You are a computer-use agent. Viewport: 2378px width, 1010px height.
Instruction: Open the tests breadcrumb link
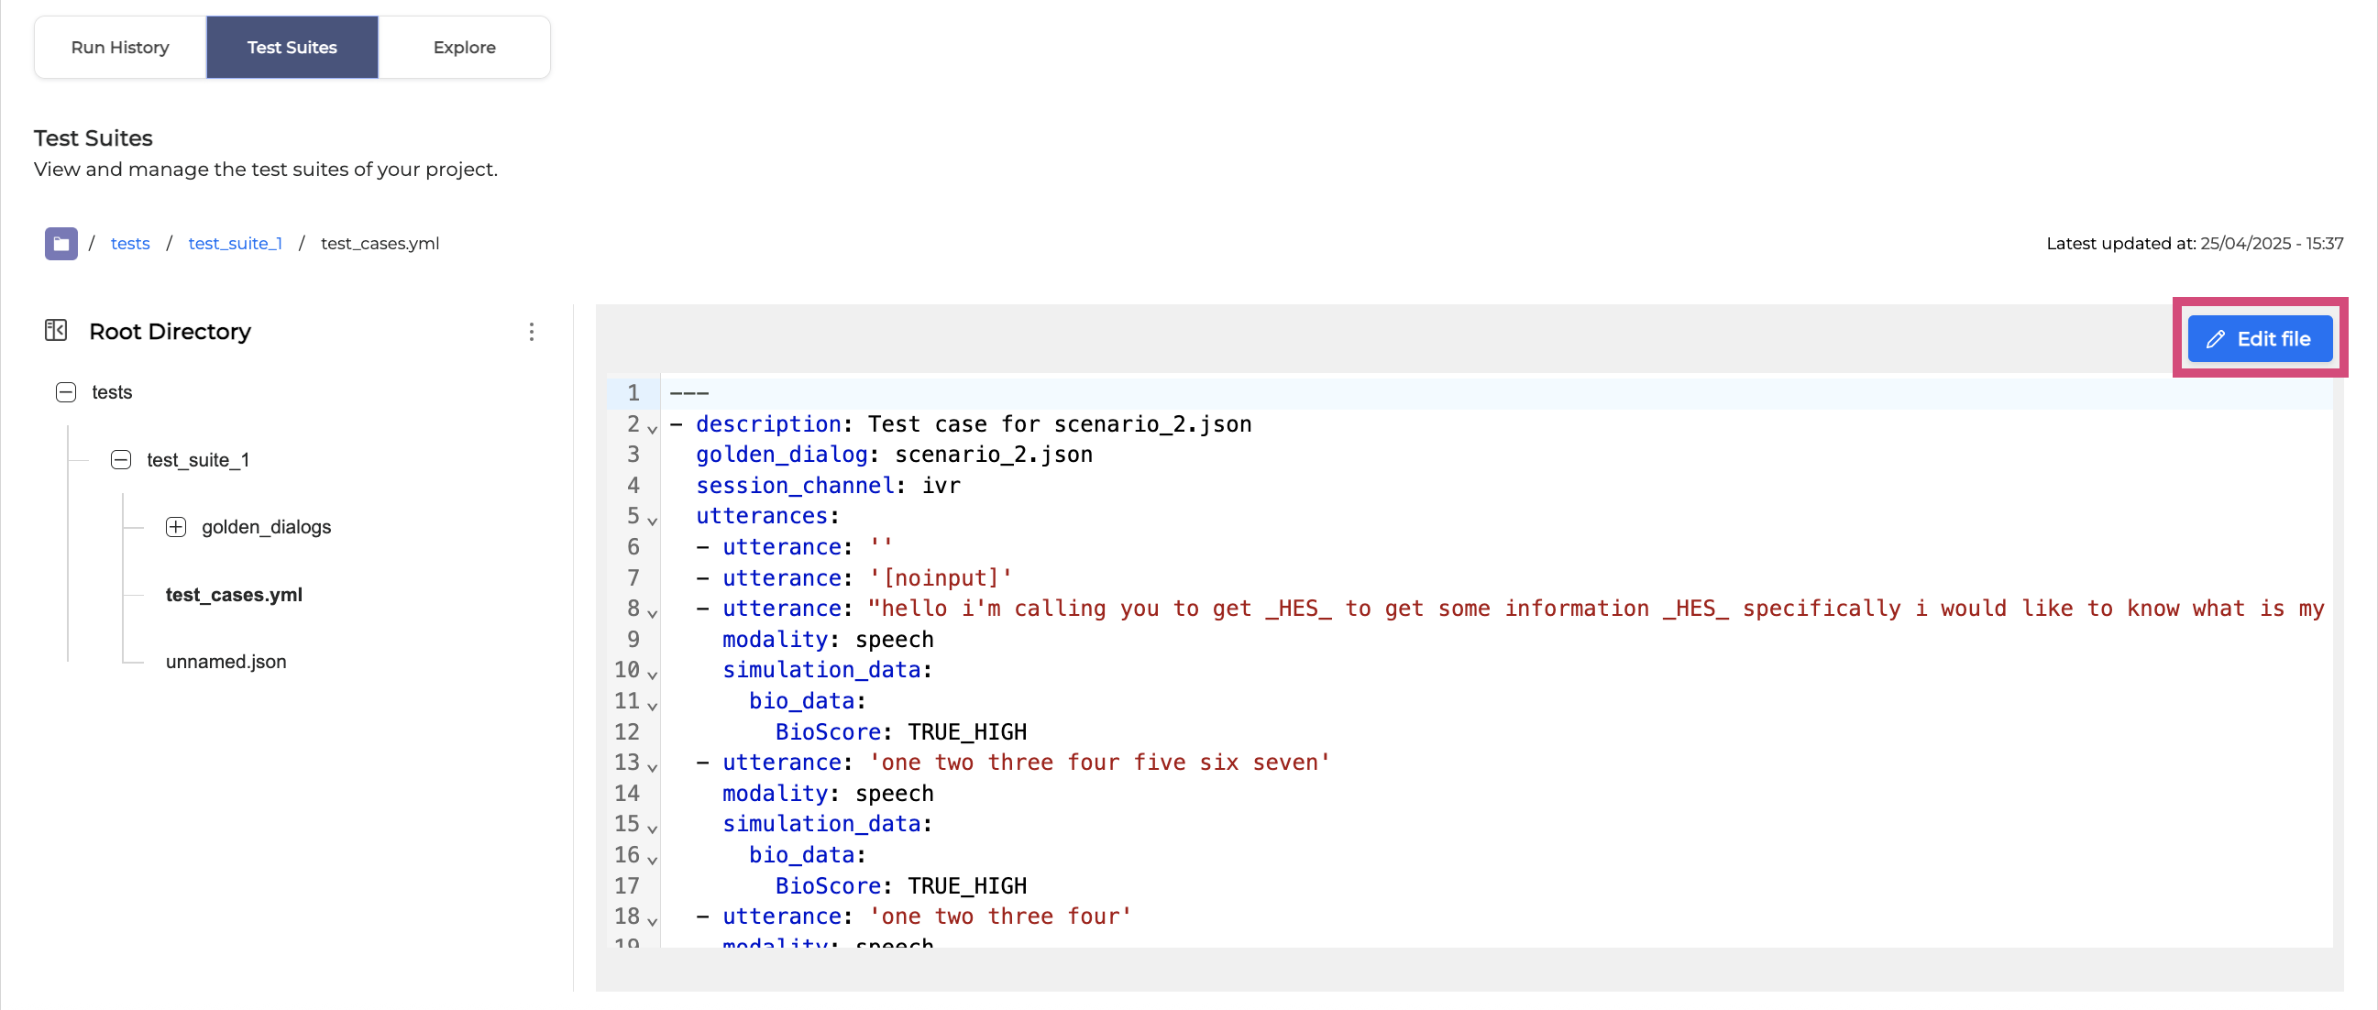(x=129, y=244)
